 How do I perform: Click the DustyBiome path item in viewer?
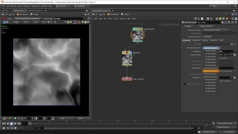coord(22,14)
